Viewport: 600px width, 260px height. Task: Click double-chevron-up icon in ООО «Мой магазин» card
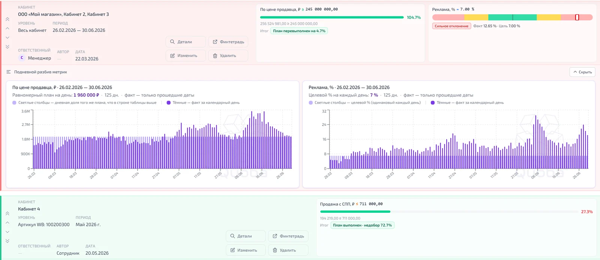pyautogui.click(x=7, y=19)
